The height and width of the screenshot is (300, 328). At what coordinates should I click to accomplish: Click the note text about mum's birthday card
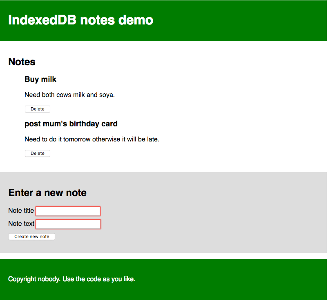pos(92,139)
